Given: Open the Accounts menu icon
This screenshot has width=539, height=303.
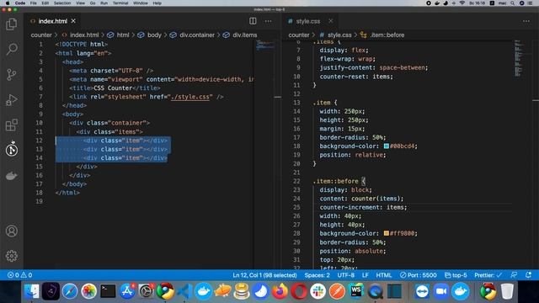Looking at the screenshot, I should [x=11, y=231].
